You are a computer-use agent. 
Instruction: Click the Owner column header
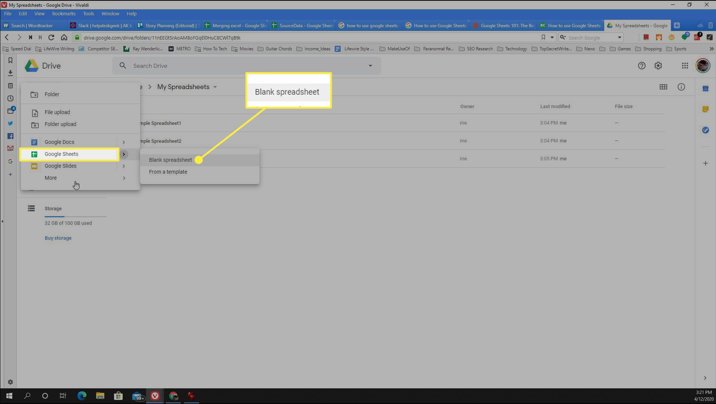tap(467, 106)
